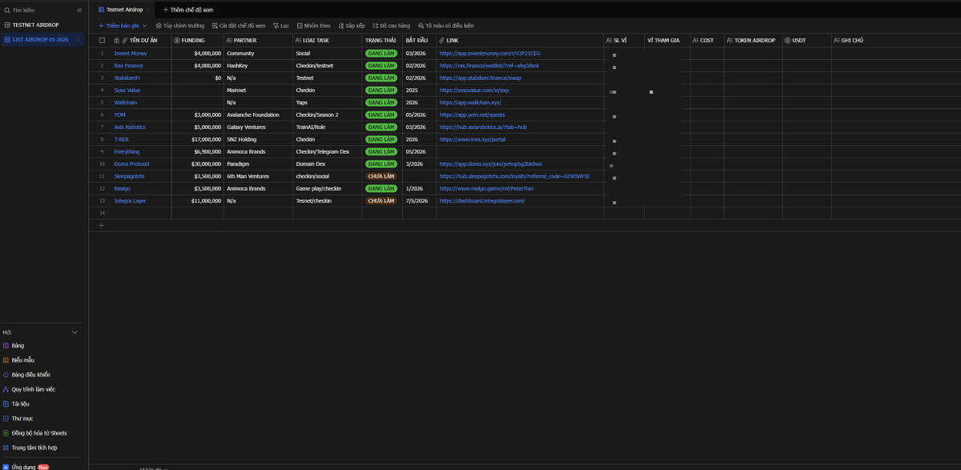
Task: Open the Bảng table icon in sidebar
Action: [6, 346]
